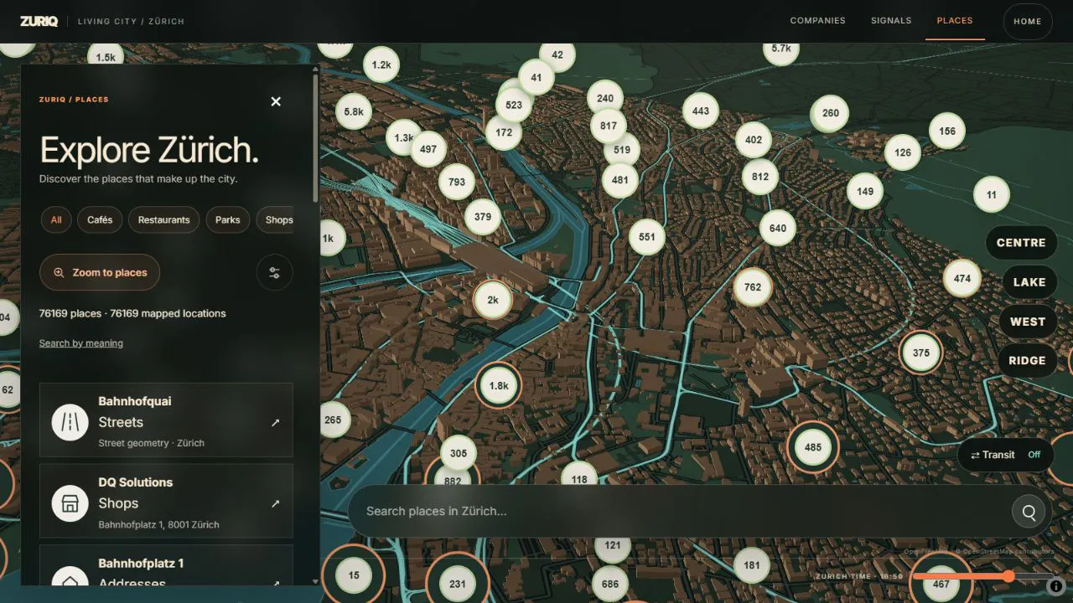Jump the map to Ridge
This screenshot has height=603, width=1073.
(x=1027, y=361)
